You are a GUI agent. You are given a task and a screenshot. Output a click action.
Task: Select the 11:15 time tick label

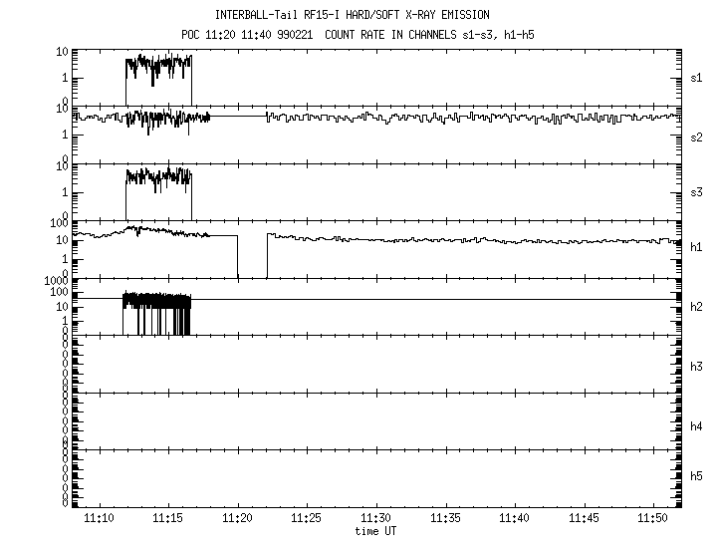(x=168, y=519)
